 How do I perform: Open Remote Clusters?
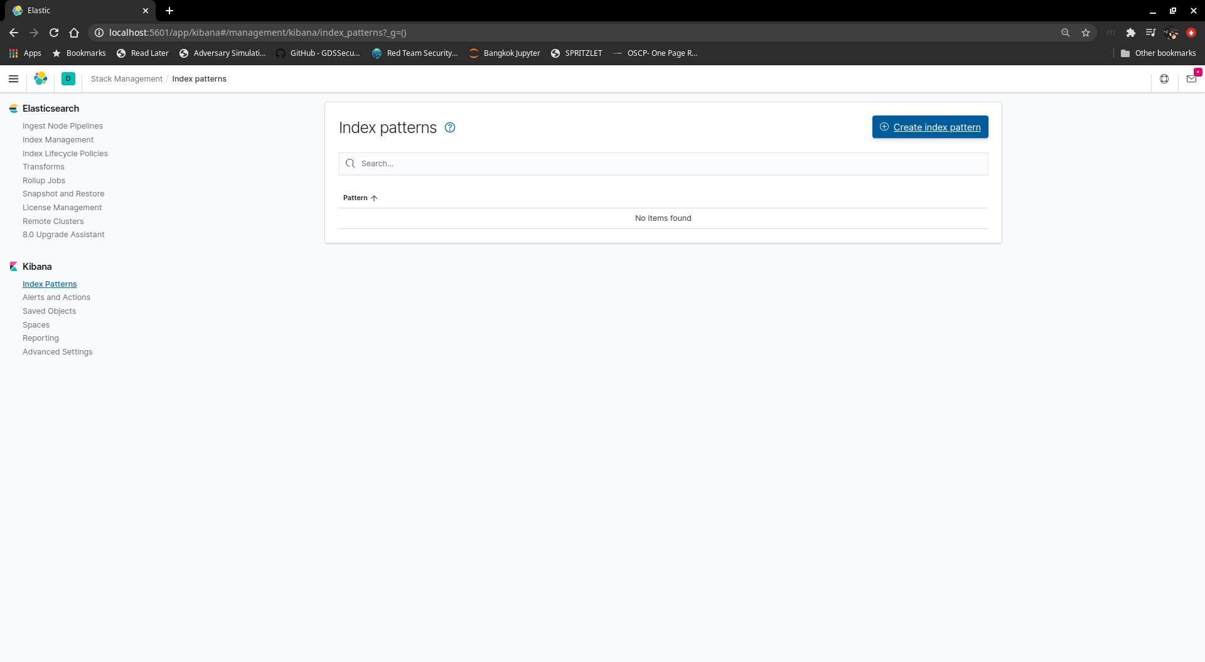pos(53,222)
